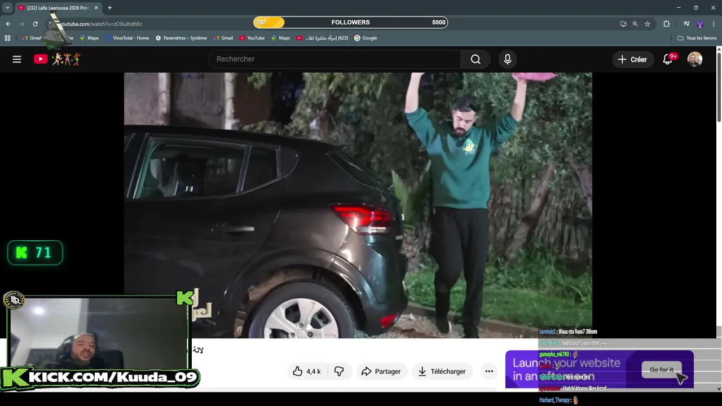The image size is (722, 406).
Task: Expand the tab search dropdown arrow
Action: point(7,8)
